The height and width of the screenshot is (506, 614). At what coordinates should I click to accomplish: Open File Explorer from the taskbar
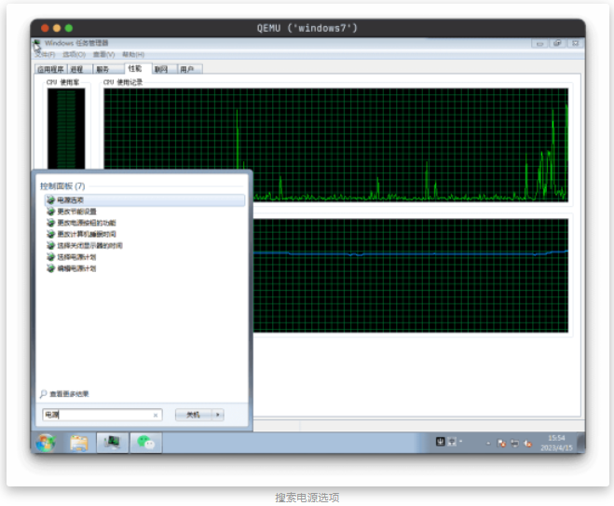pos(79,443)
